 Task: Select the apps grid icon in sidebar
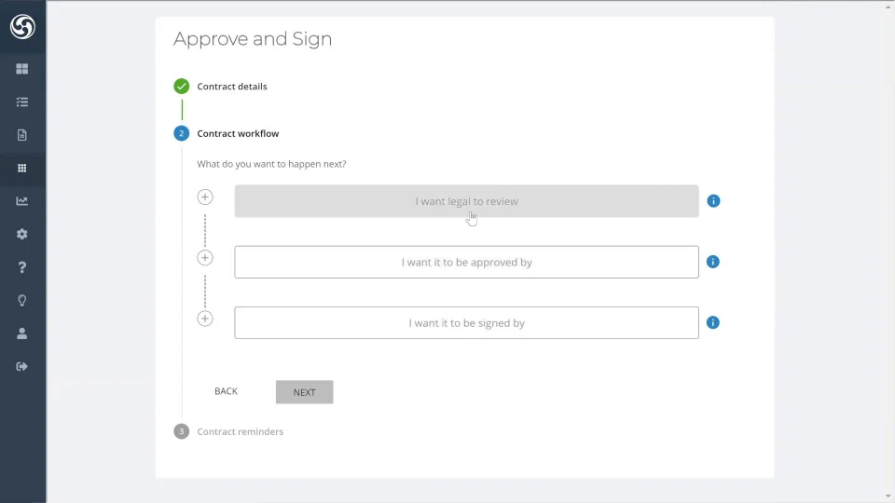22,169
